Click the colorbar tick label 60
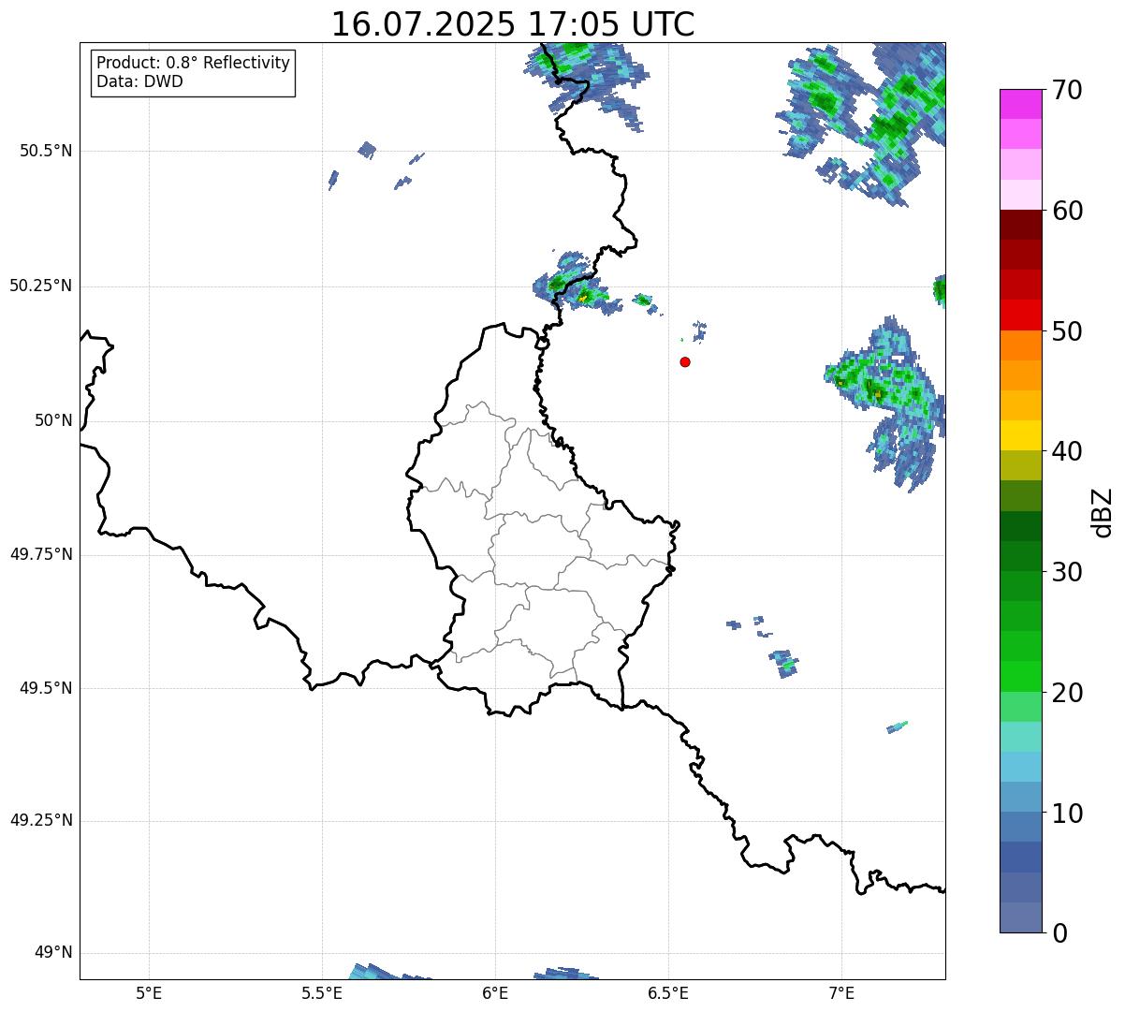Viewport: 1125px width, 1012px height. point(1067,211)
